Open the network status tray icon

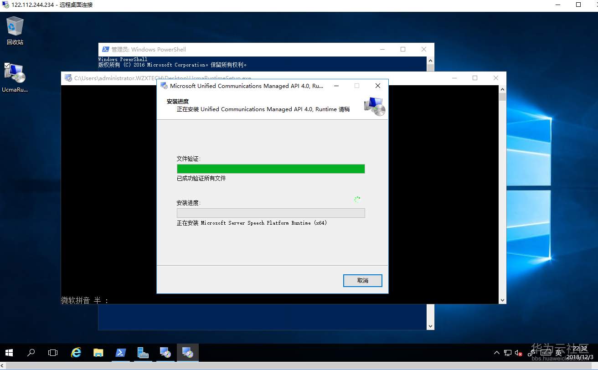[x=508, y=353]
